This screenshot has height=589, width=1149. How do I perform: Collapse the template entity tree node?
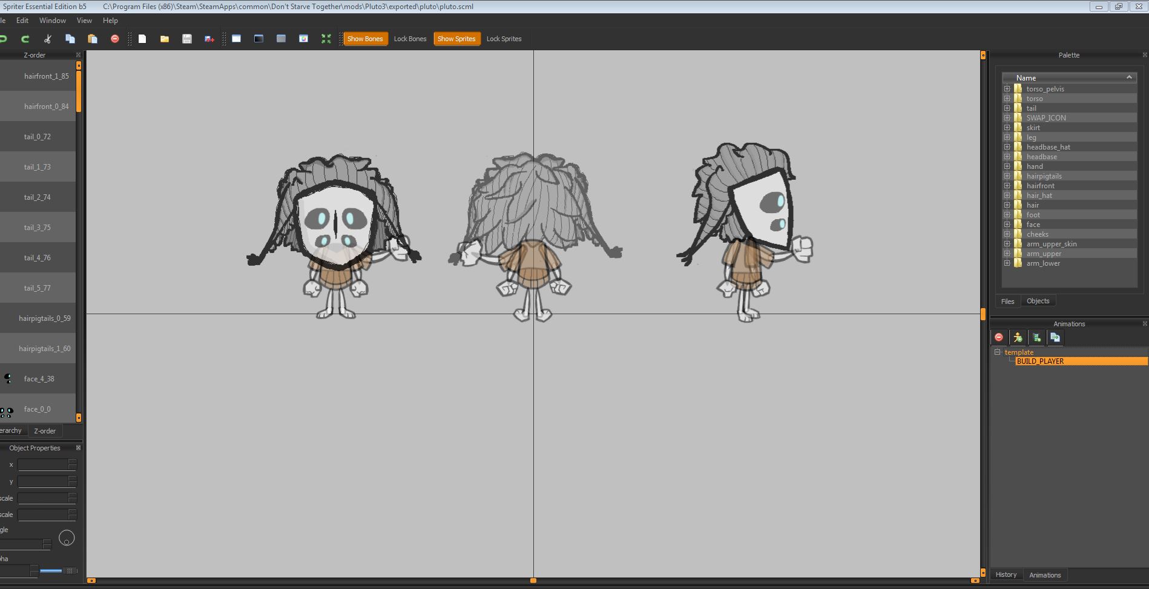[x=998, y=352]
